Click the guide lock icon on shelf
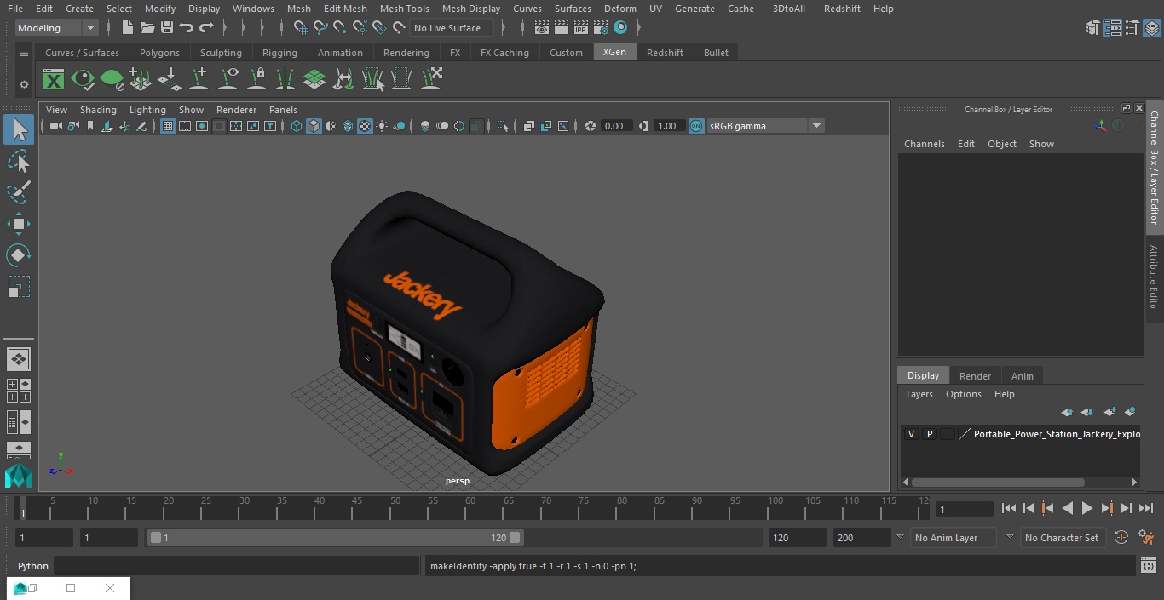 point(256,80)
